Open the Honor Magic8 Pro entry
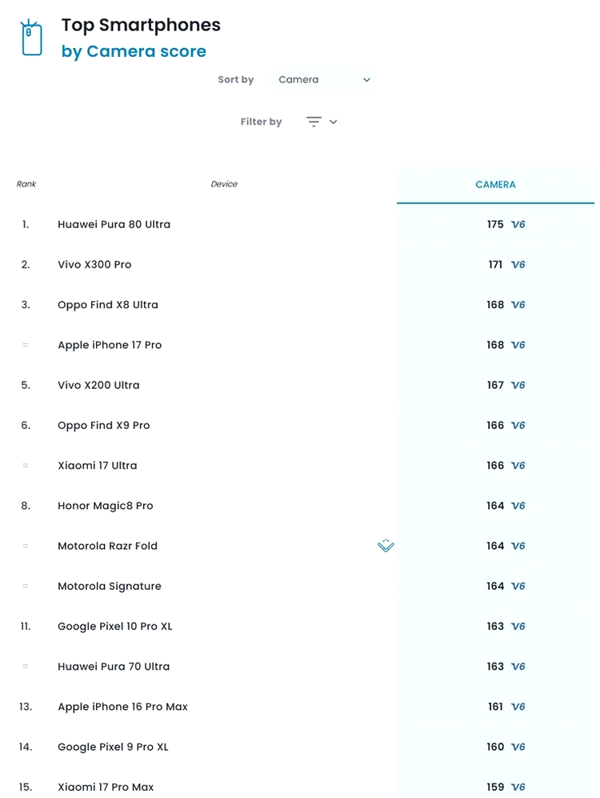 105,506
